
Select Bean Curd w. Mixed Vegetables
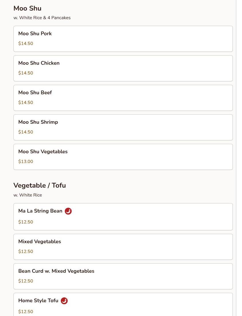point(123,276)
